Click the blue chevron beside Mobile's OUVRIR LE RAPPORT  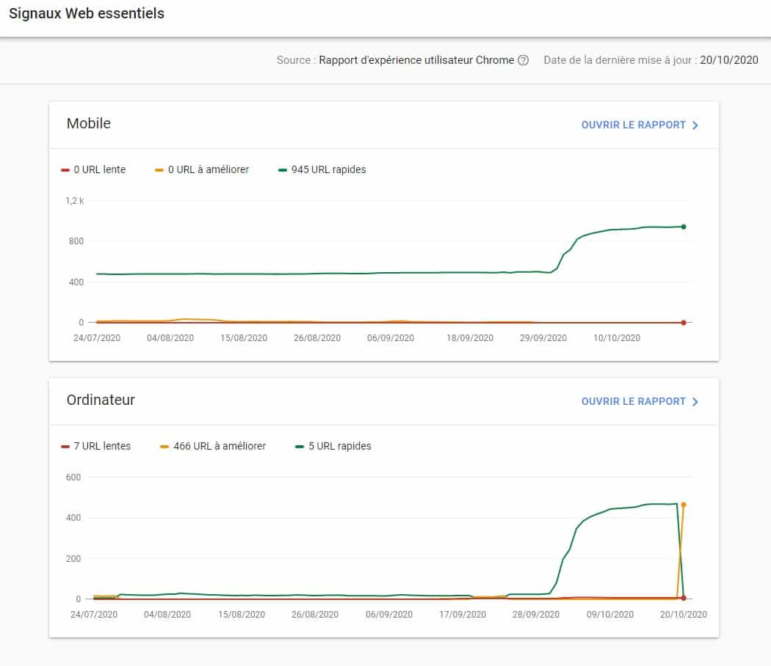pyautogui.click(x=695, y=125)
